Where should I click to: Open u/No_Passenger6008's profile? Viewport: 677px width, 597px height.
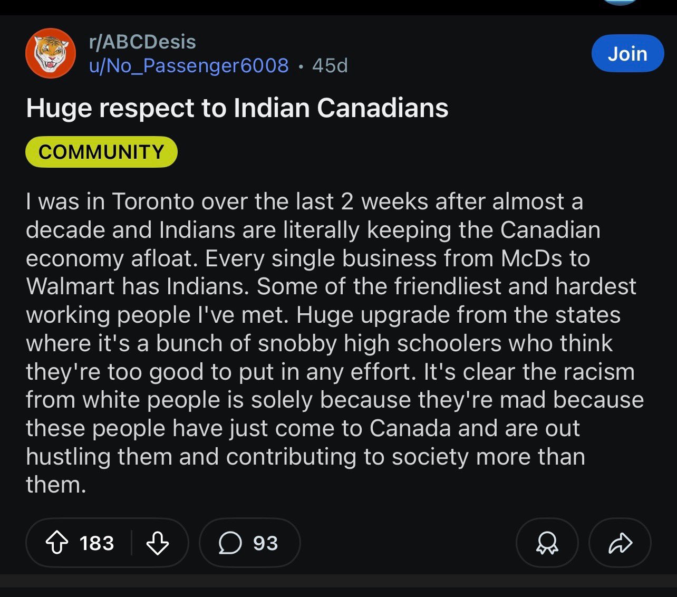(189, 65)
